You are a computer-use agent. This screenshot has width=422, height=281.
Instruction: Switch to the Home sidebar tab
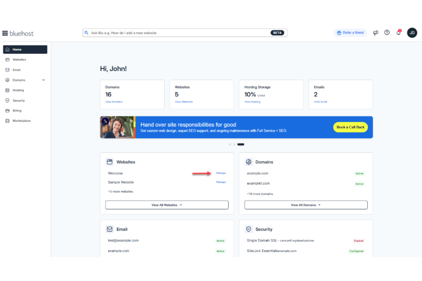pos(17,49)
